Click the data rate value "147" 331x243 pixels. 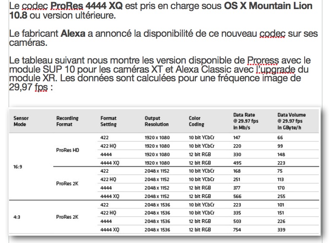pyautogui.click(x=237, y=137)
